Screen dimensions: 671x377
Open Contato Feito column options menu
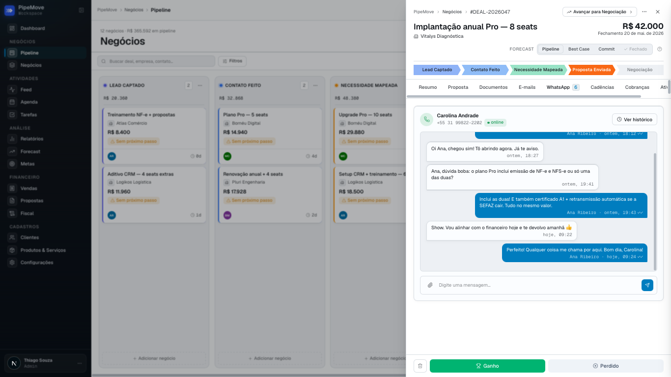(x=316, y=85)
